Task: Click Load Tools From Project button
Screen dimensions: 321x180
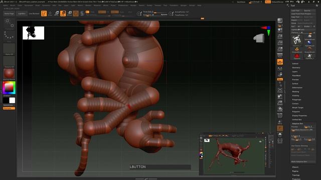Action: click(303, 13)
